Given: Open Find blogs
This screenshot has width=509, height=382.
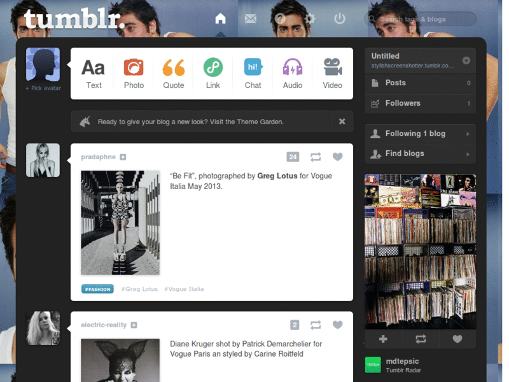Looking at the screenshot, I should (420, 153).
